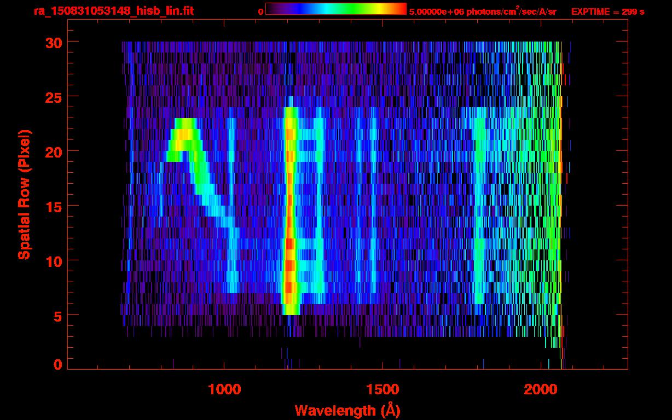The height and width of the screenshot is (420, 672).
Task: Click the colorbar minimum label 0
Action: 260,11
